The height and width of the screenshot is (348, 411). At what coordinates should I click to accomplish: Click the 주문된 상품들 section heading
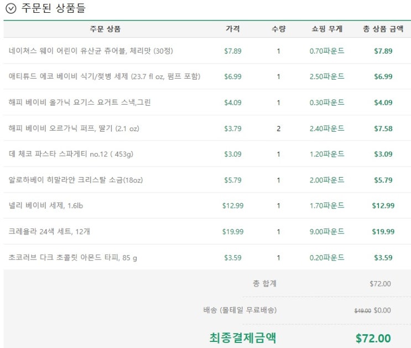53,8
